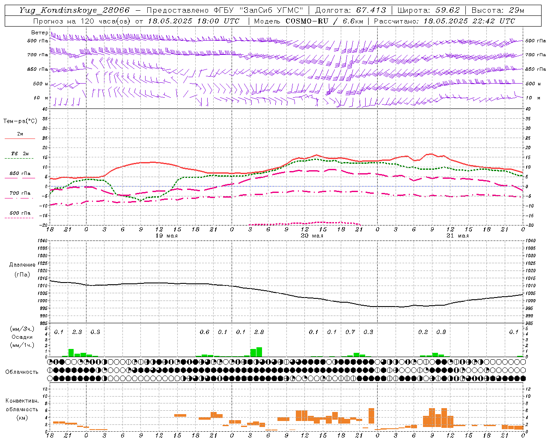Click the 2.8 precipitation value

[259, 332]
